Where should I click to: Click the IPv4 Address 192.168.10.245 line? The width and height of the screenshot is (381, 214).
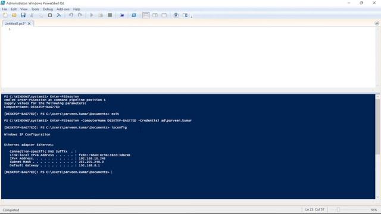coord(58,159)
